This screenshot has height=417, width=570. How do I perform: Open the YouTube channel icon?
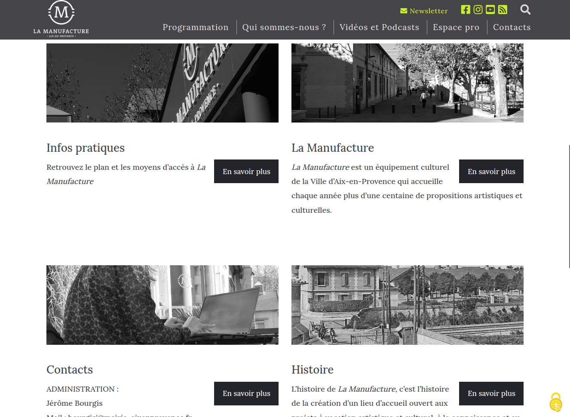pyautogui.click(x=490, y=9)
